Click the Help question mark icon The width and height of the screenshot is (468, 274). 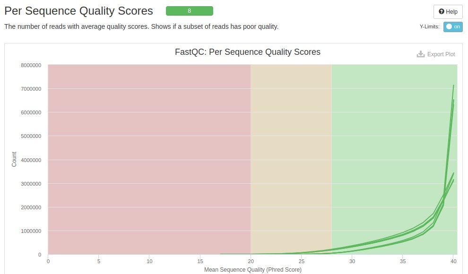click(x=442, y=11)
